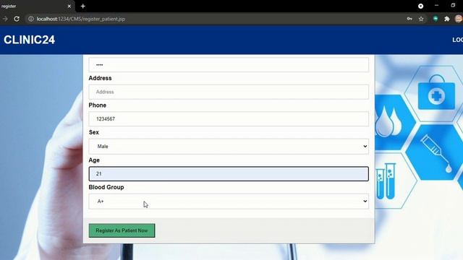This screenshot has width=463, height=260.
Task: Click the Age field containing 21
Action: point(229,173)
